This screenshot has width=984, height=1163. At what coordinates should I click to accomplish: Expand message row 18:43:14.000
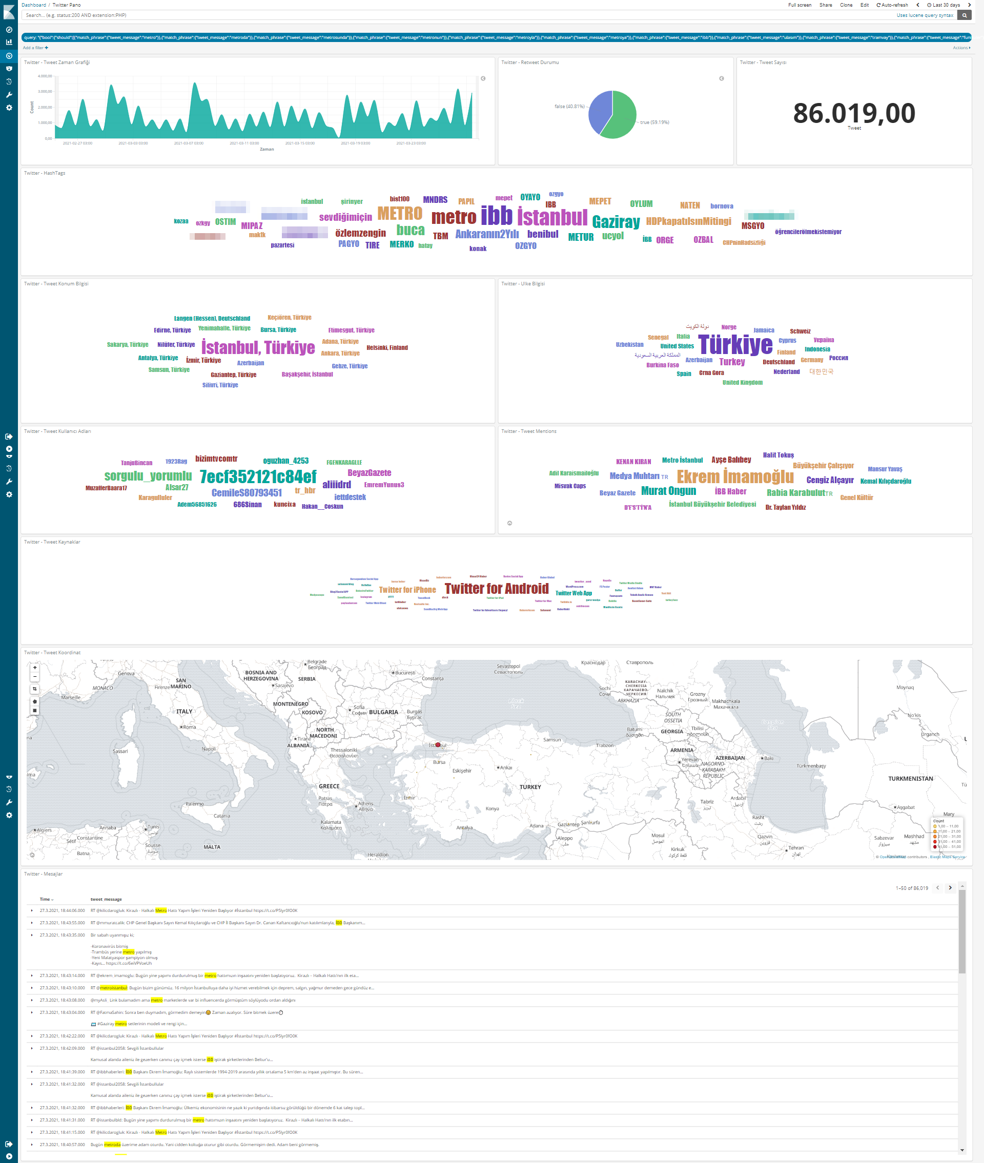32,975
